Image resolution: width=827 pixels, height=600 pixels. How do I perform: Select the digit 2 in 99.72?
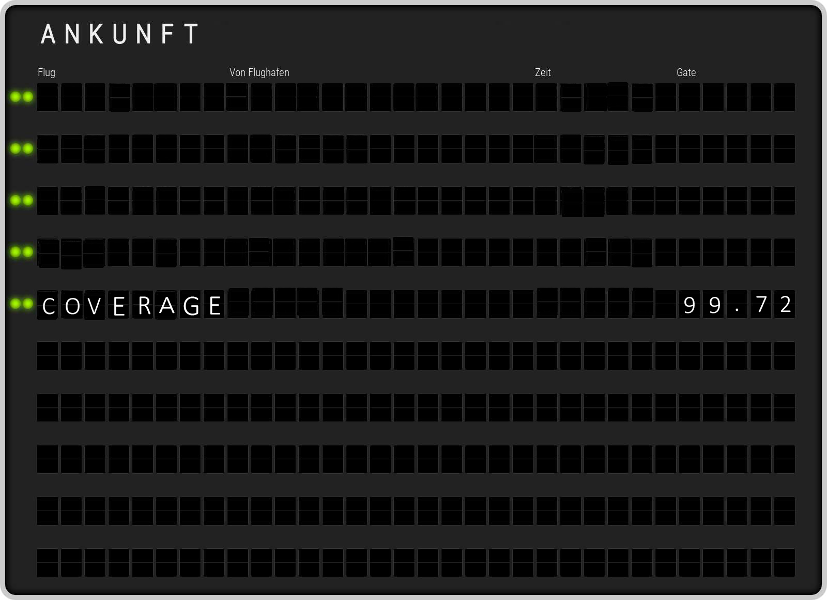pyautogui.click(x=785, y=305)
